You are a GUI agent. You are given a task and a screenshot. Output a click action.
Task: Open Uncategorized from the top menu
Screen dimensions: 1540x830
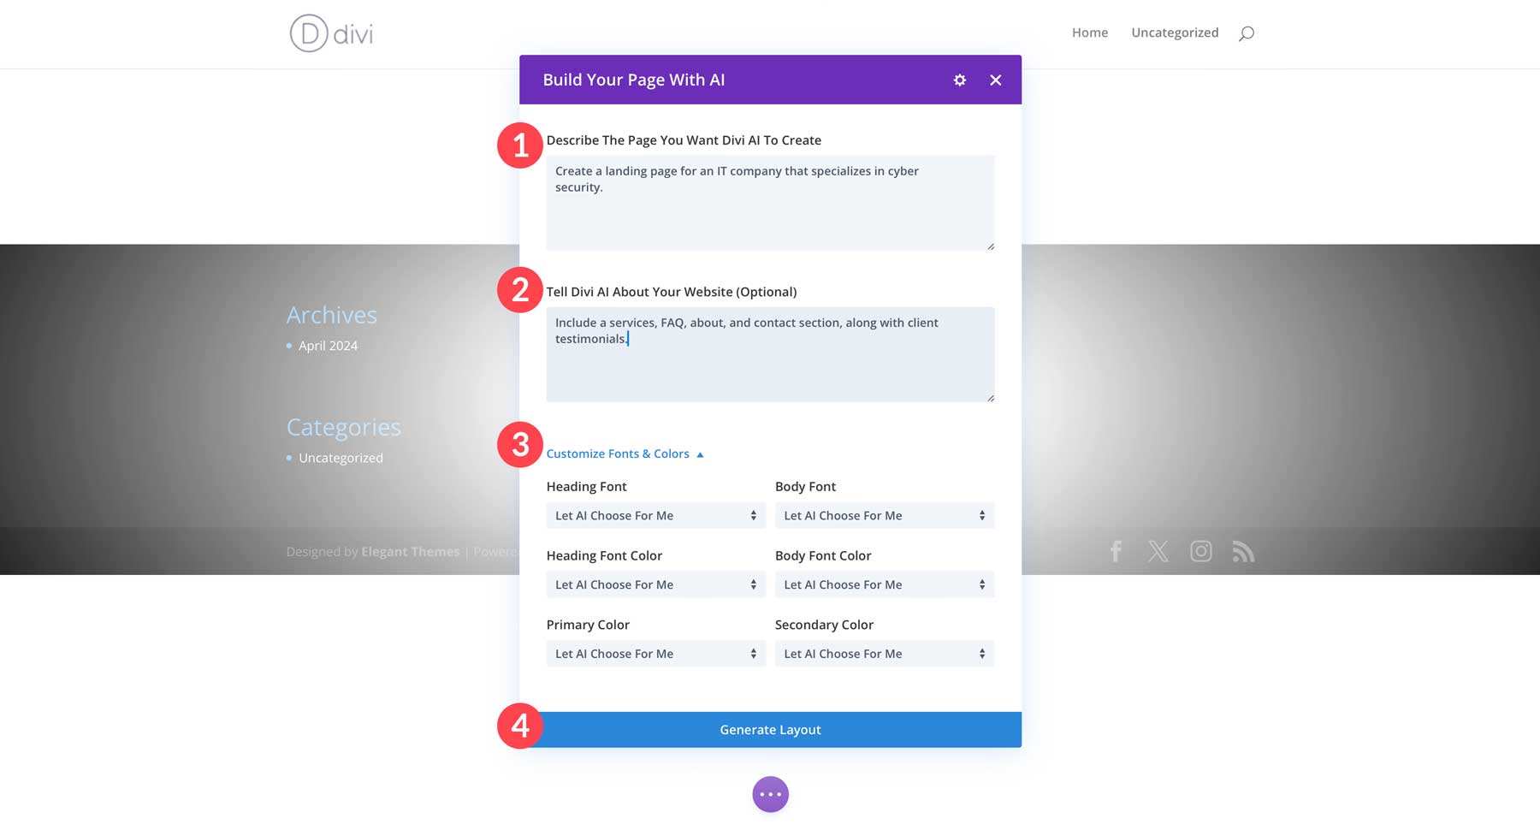coord(1175,33)
